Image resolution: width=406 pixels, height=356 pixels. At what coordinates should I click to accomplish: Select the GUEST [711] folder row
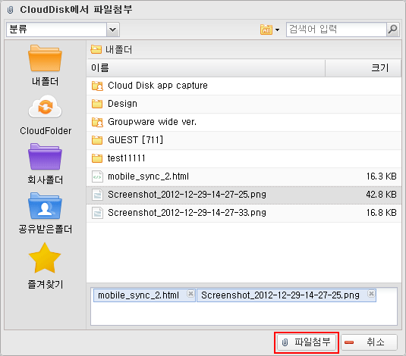click(244, 140)
